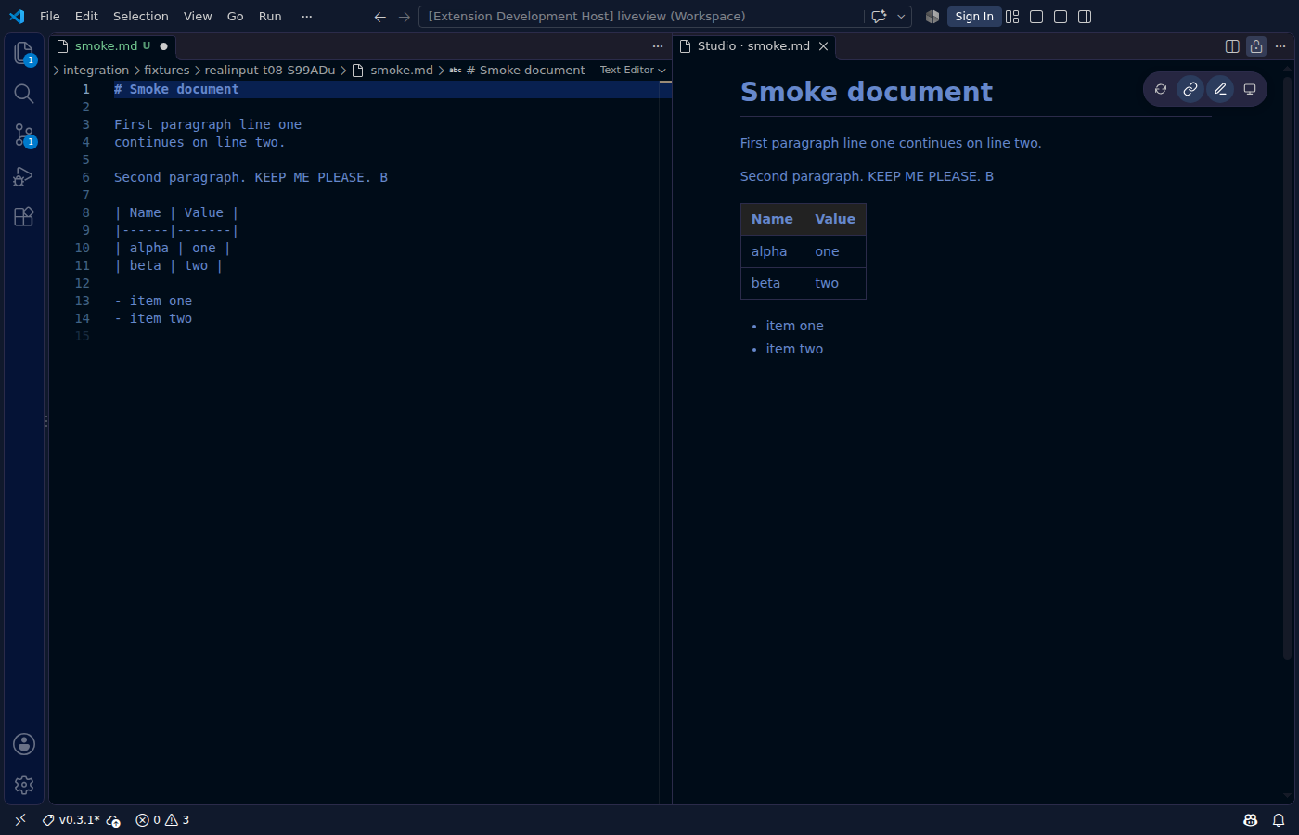Open the errors and warnings status indicator
This screenshot has height=835, width=1299.
click(x=162, y=820)
